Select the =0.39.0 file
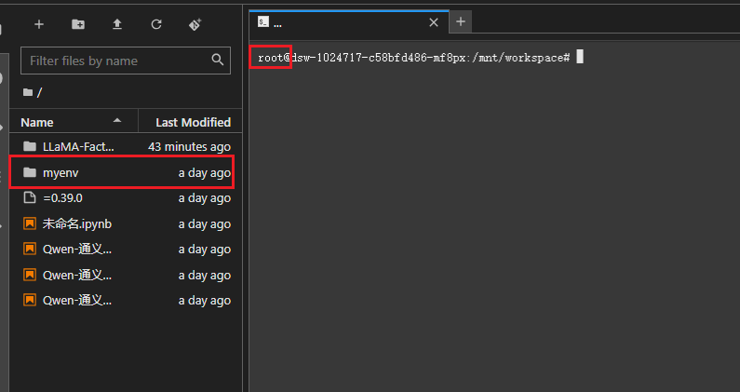740x392 pixels. pyautogui.click(x=127, y=198)
